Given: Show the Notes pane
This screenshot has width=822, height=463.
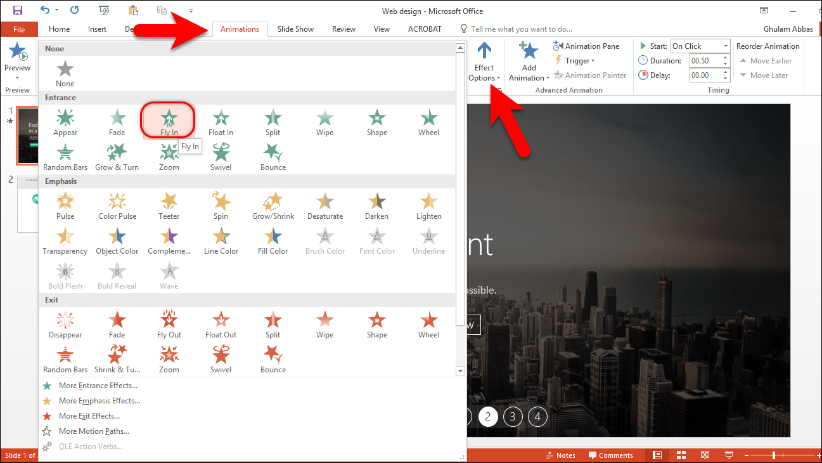Looking at the screenshot, I should point(561,455).
